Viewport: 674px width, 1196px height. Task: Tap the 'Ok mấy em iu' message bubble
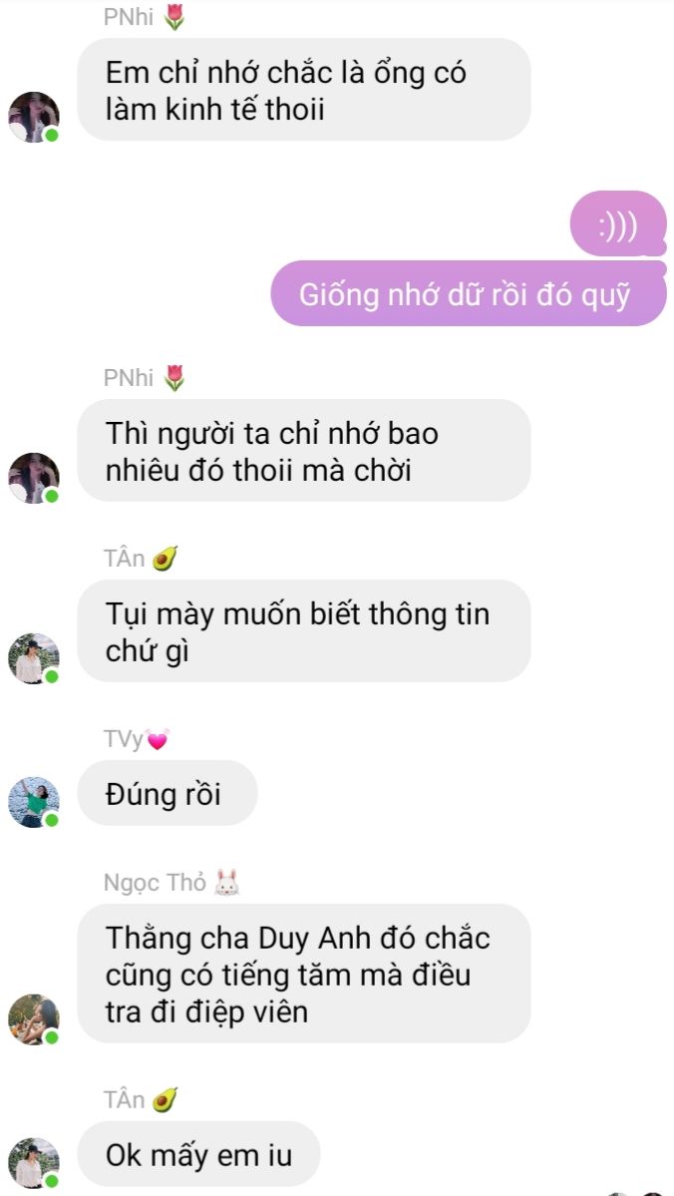199,1154
